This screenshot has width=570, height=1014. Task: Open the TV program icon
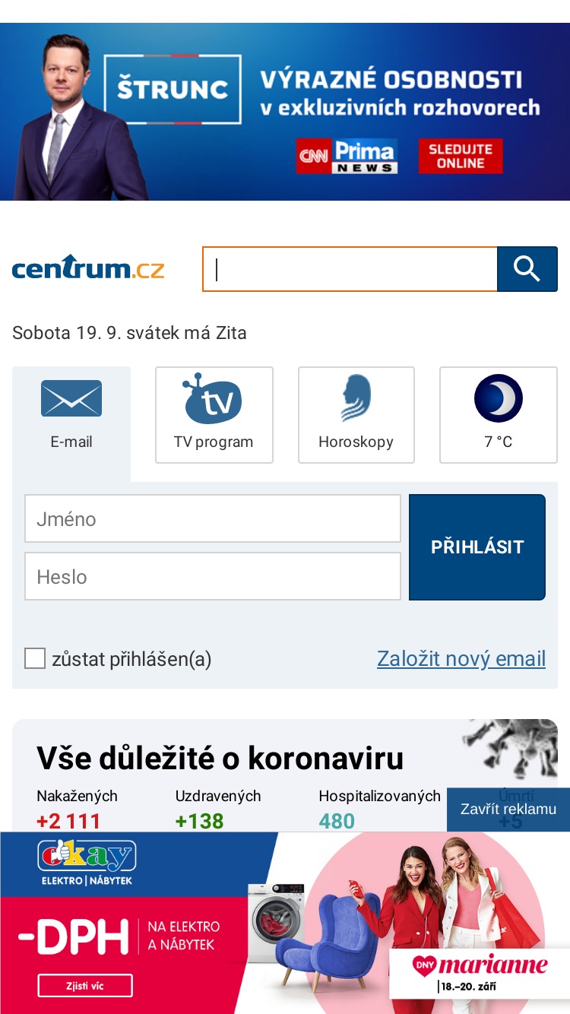pos(212,398)
